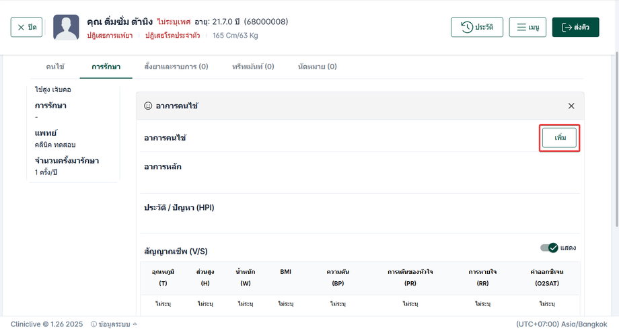Click the เพิ่ม add button

tap(559, 138)
